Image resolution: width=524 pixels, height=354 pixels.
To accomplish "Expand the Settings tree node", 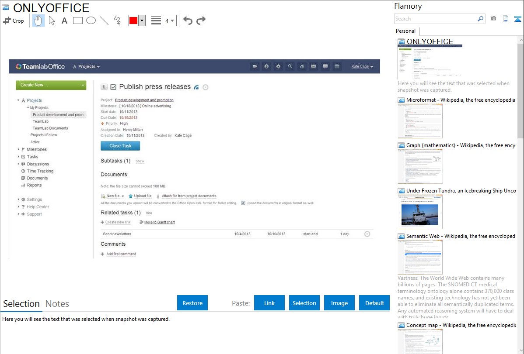I will [x=18, y=199].
